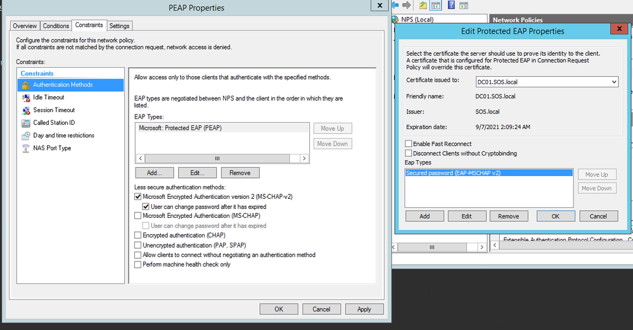Close the PEAP Properties window
Screen dimensions: 633x330
click(x=380, y=5)
